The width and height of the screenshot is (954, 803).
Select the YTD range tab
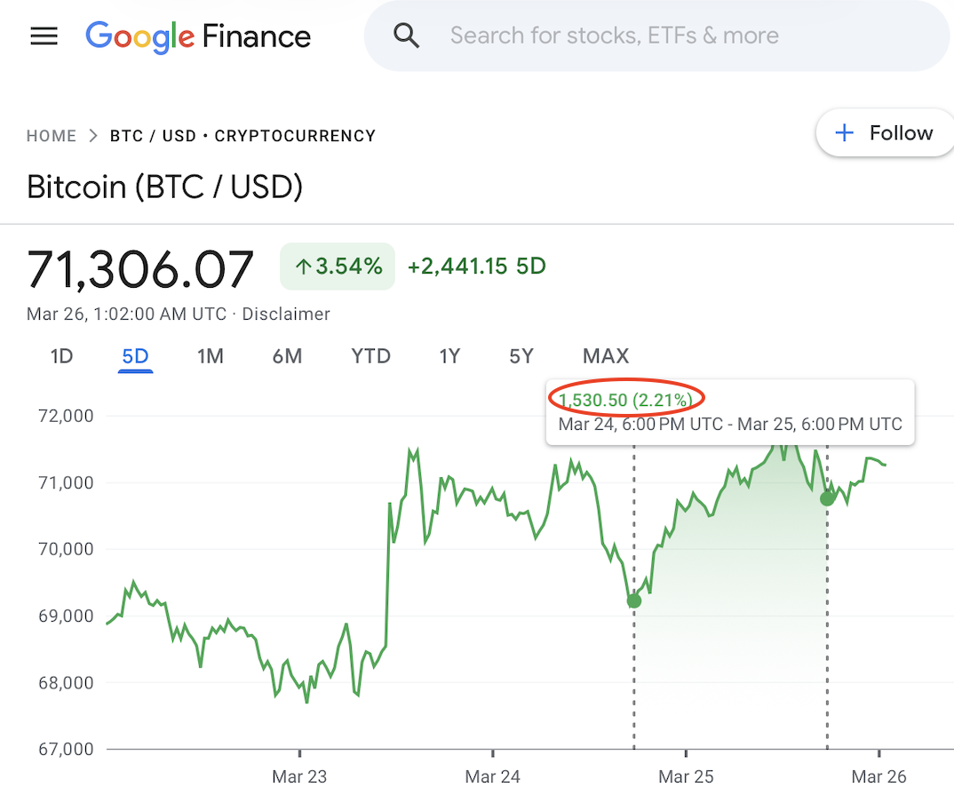click(x=370, y=356)
